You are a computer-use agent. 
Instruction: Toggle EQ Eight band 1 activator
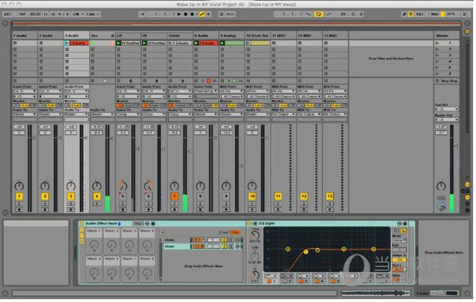[269, 281]
